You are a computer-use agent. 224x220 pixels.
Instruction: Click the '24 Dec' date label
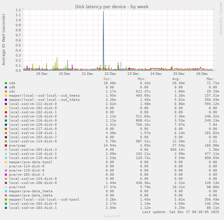coord(156,74)
